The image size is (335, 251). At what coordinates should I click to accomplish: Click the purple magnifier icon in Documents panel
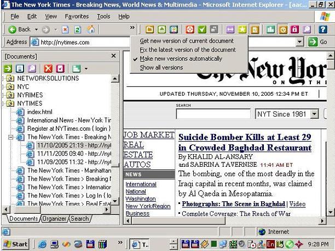[32, 68]
